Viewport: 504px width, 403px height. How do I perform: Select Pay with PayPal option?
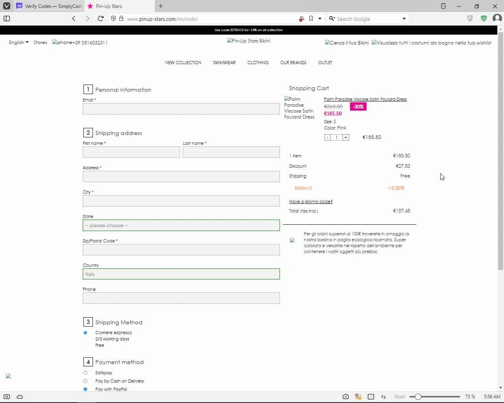tap(85, 389)
